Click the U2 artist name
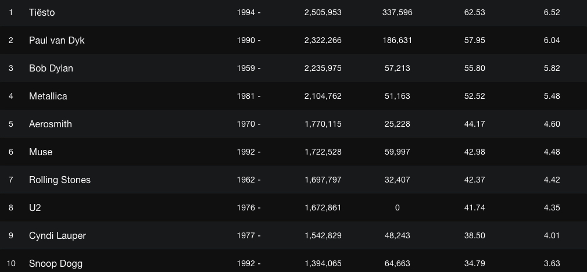587x272 pixels. click(x=35, y=207)
